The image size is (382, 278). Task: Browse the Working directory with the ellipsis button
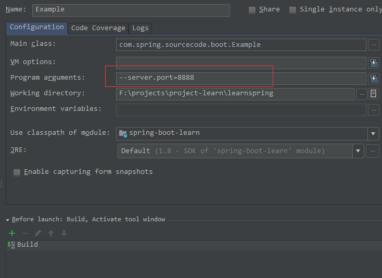(x=362, y=94)
